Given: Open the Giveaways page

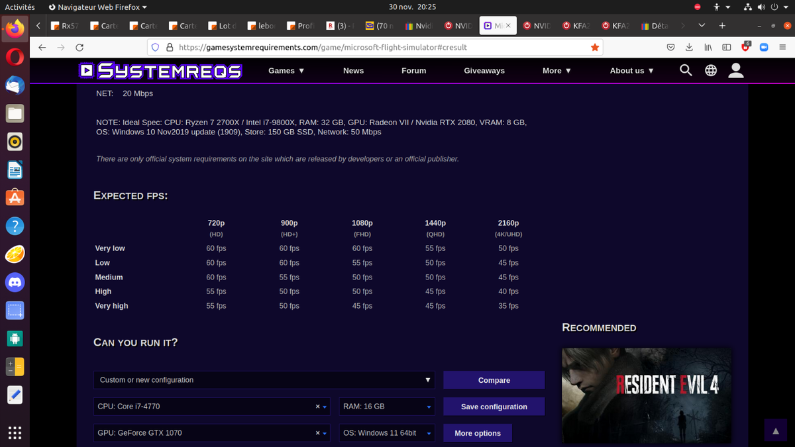Looking at the screenshot, I should [x=484, y=70].
